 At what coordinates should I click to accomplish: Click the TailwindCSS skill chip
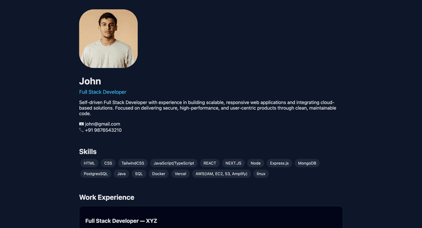pos(133,163)
